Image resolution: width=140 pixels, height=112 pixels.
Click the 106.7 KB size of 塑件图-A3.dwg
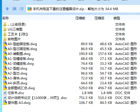click(86, 103)
